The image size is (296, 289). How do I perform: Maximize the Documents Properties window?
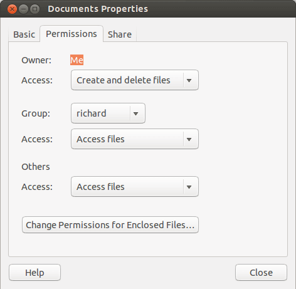(x=34, y=9)
